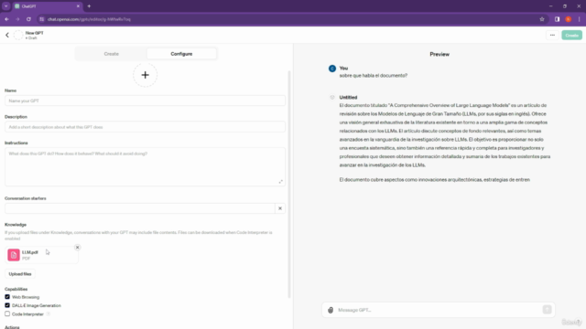Add a GPT profile image with plus

(145, 75)
